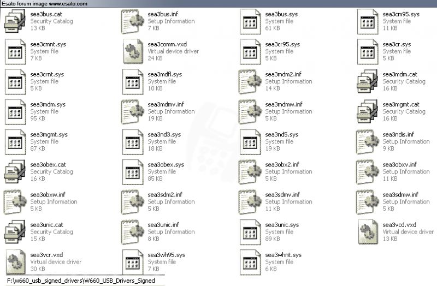Click the sea3obxv.inf setup icon
This screenshot has width=437, height=286.
pyautogui.click(x=368, y=171)
